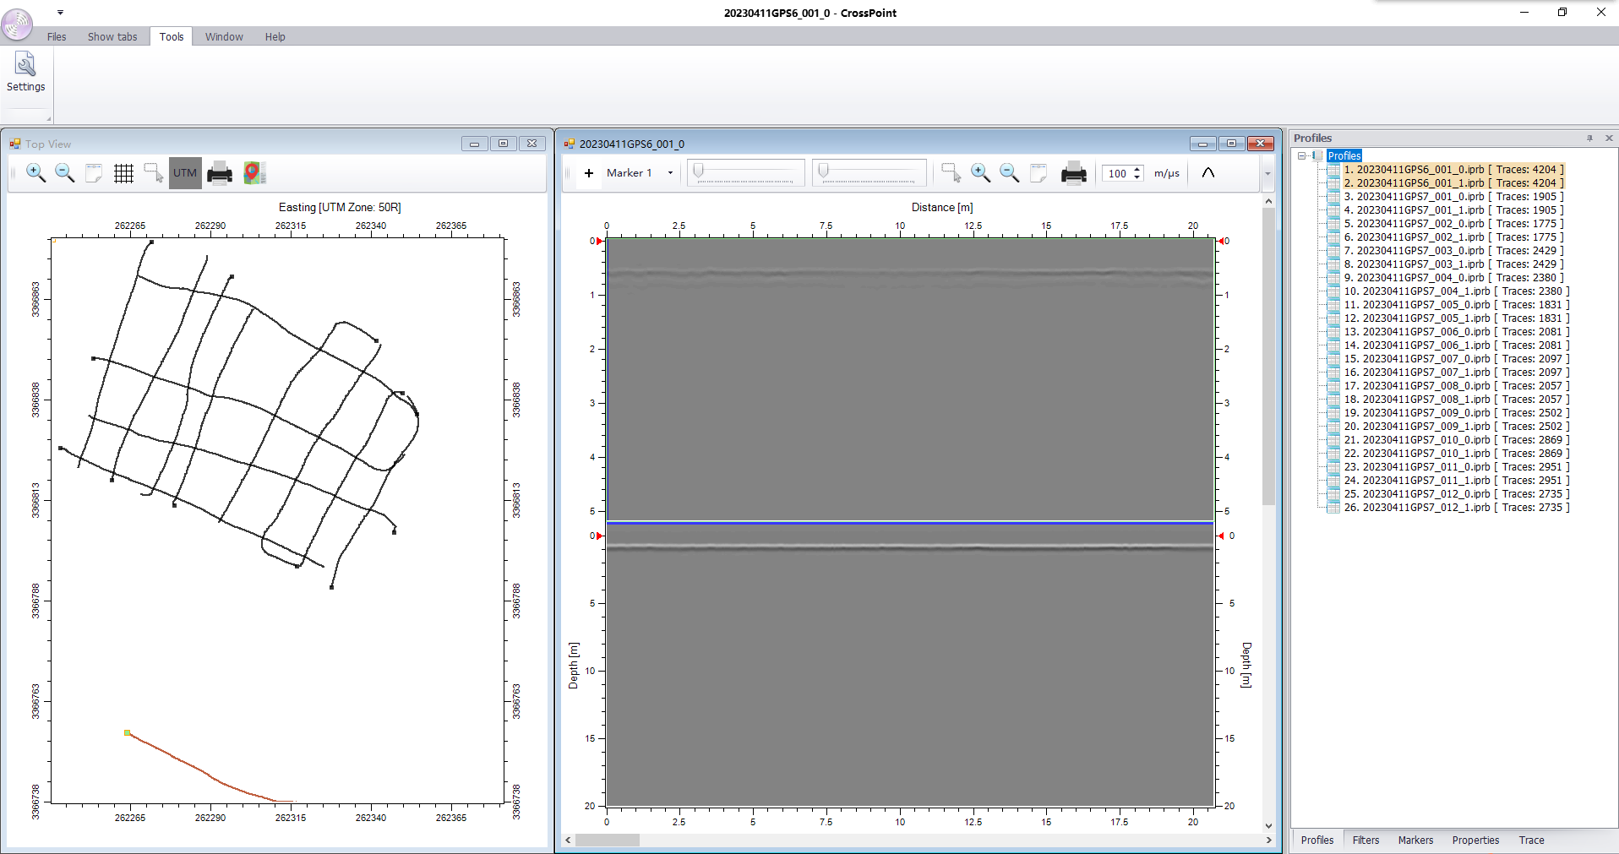The image size is (1619, 854).
Task: Click the CrossPoint application logo button
Action: (x=17, y=24)
